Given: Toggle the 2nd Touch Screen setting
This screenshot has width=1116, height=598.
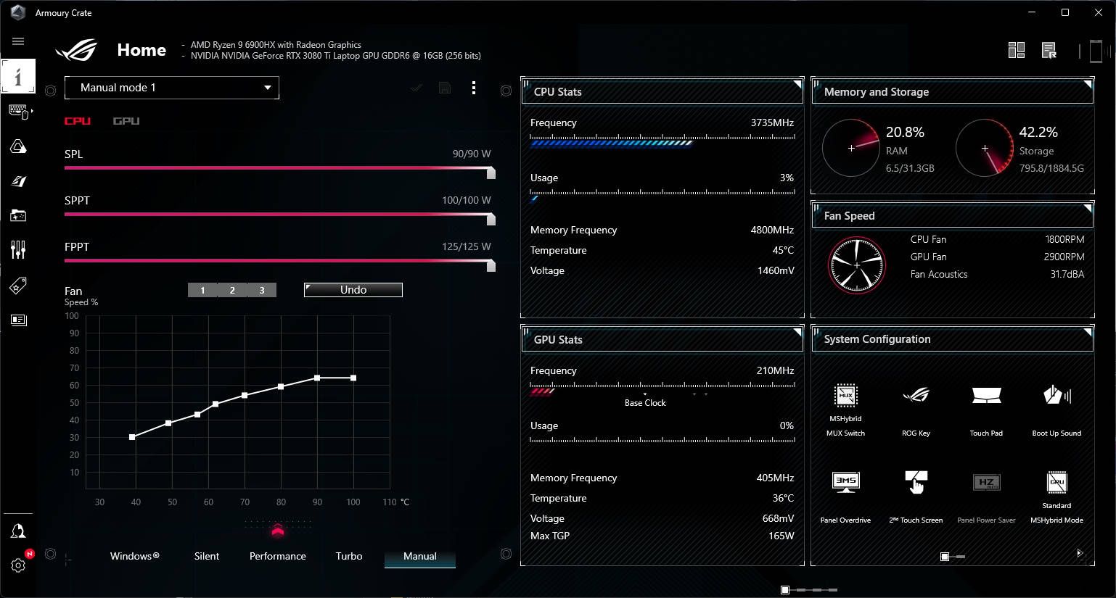Looking at the screenshot, I should pos(916,482).
